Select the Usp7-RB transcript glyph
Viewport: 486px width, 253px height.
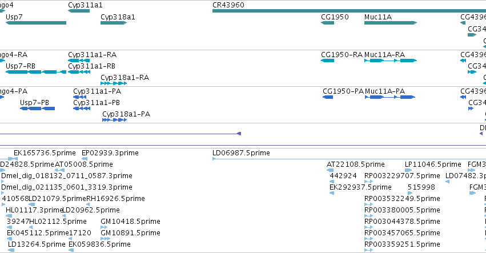(x=36, y=72)
